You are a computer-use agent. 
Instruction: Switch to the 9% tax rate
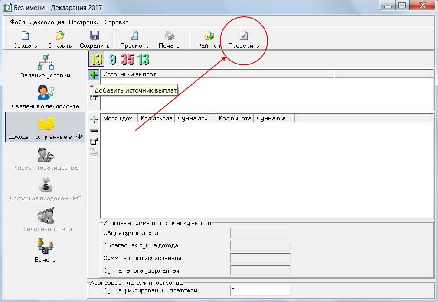click(x=112, y=59)
